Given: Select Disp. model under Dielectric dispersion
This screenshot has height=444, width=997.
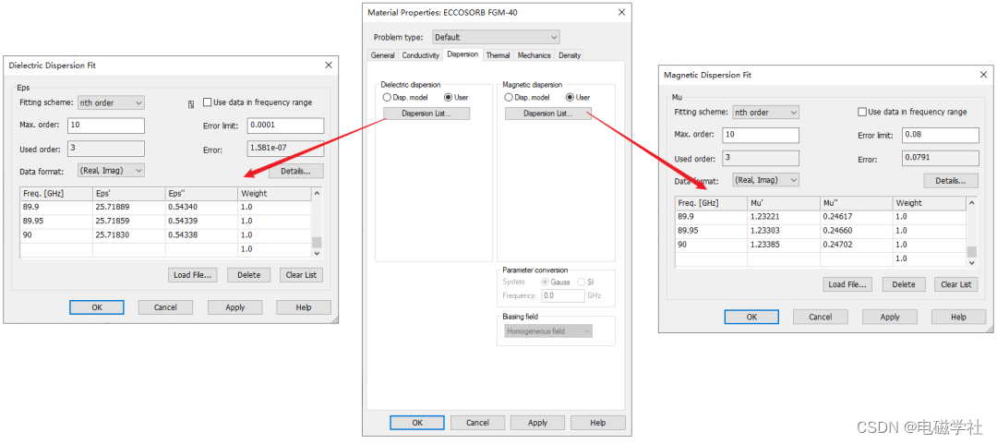Looking at the screenshot, I should [387, 98].
